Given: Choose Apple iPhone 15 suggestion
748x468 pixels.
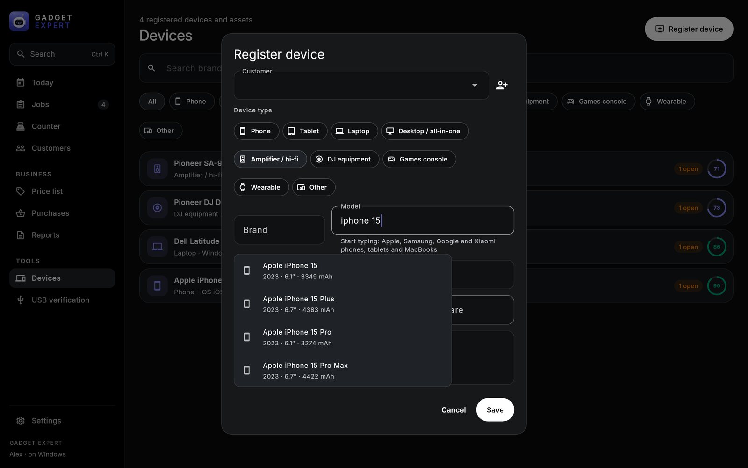Looking at the screenshot, I should 343,271.
